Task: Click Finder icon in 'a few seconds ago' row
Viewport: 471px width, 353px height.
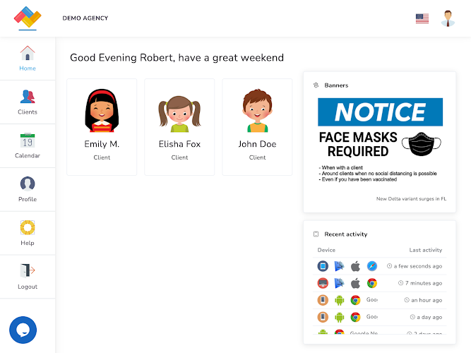Action: pos(340,266)
